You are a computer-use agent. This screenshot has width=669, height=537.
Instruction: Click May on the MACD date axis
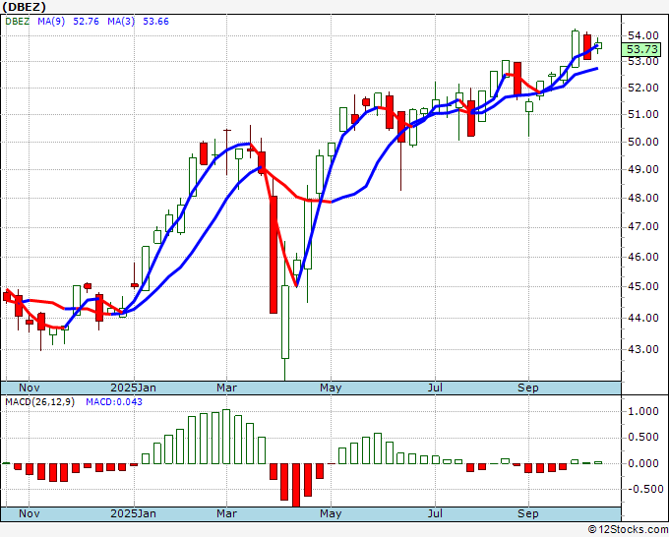tap(331, 513)
